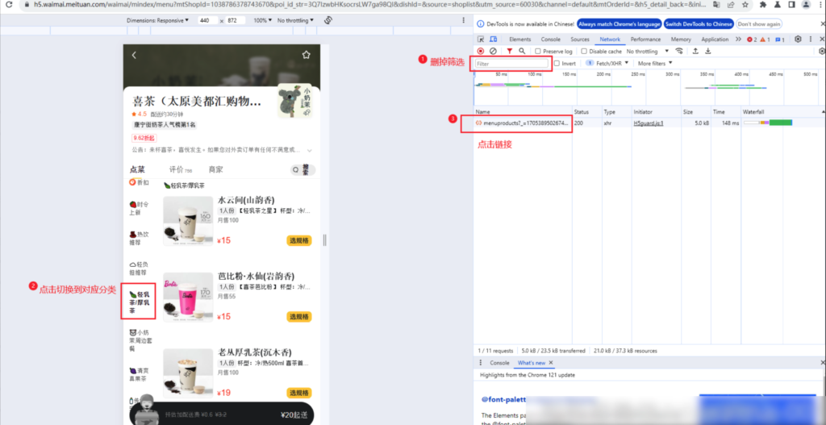Open the network search magnifier
The width and height of the screenshot is (826, 425).
523,51
